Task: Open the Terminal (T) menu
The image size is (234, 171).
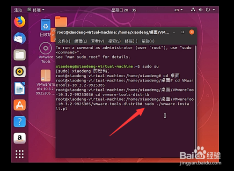Action: click(131, 41)
